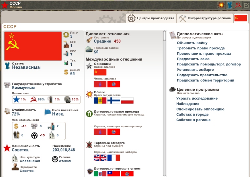Viewport: 250px width, 177px height.
Task: Click the export arrow icon in the top bar
Action: [246, 5]
